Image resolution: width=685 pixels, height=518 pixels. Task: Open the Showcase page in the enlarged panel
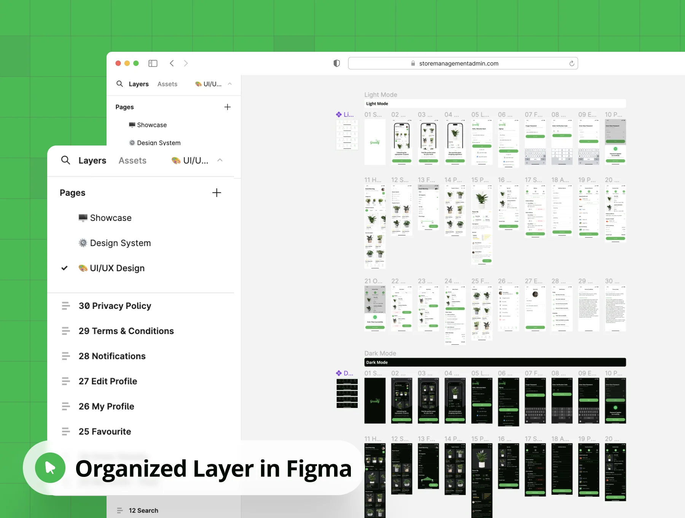pyautogui.click(x=111, y=218)
